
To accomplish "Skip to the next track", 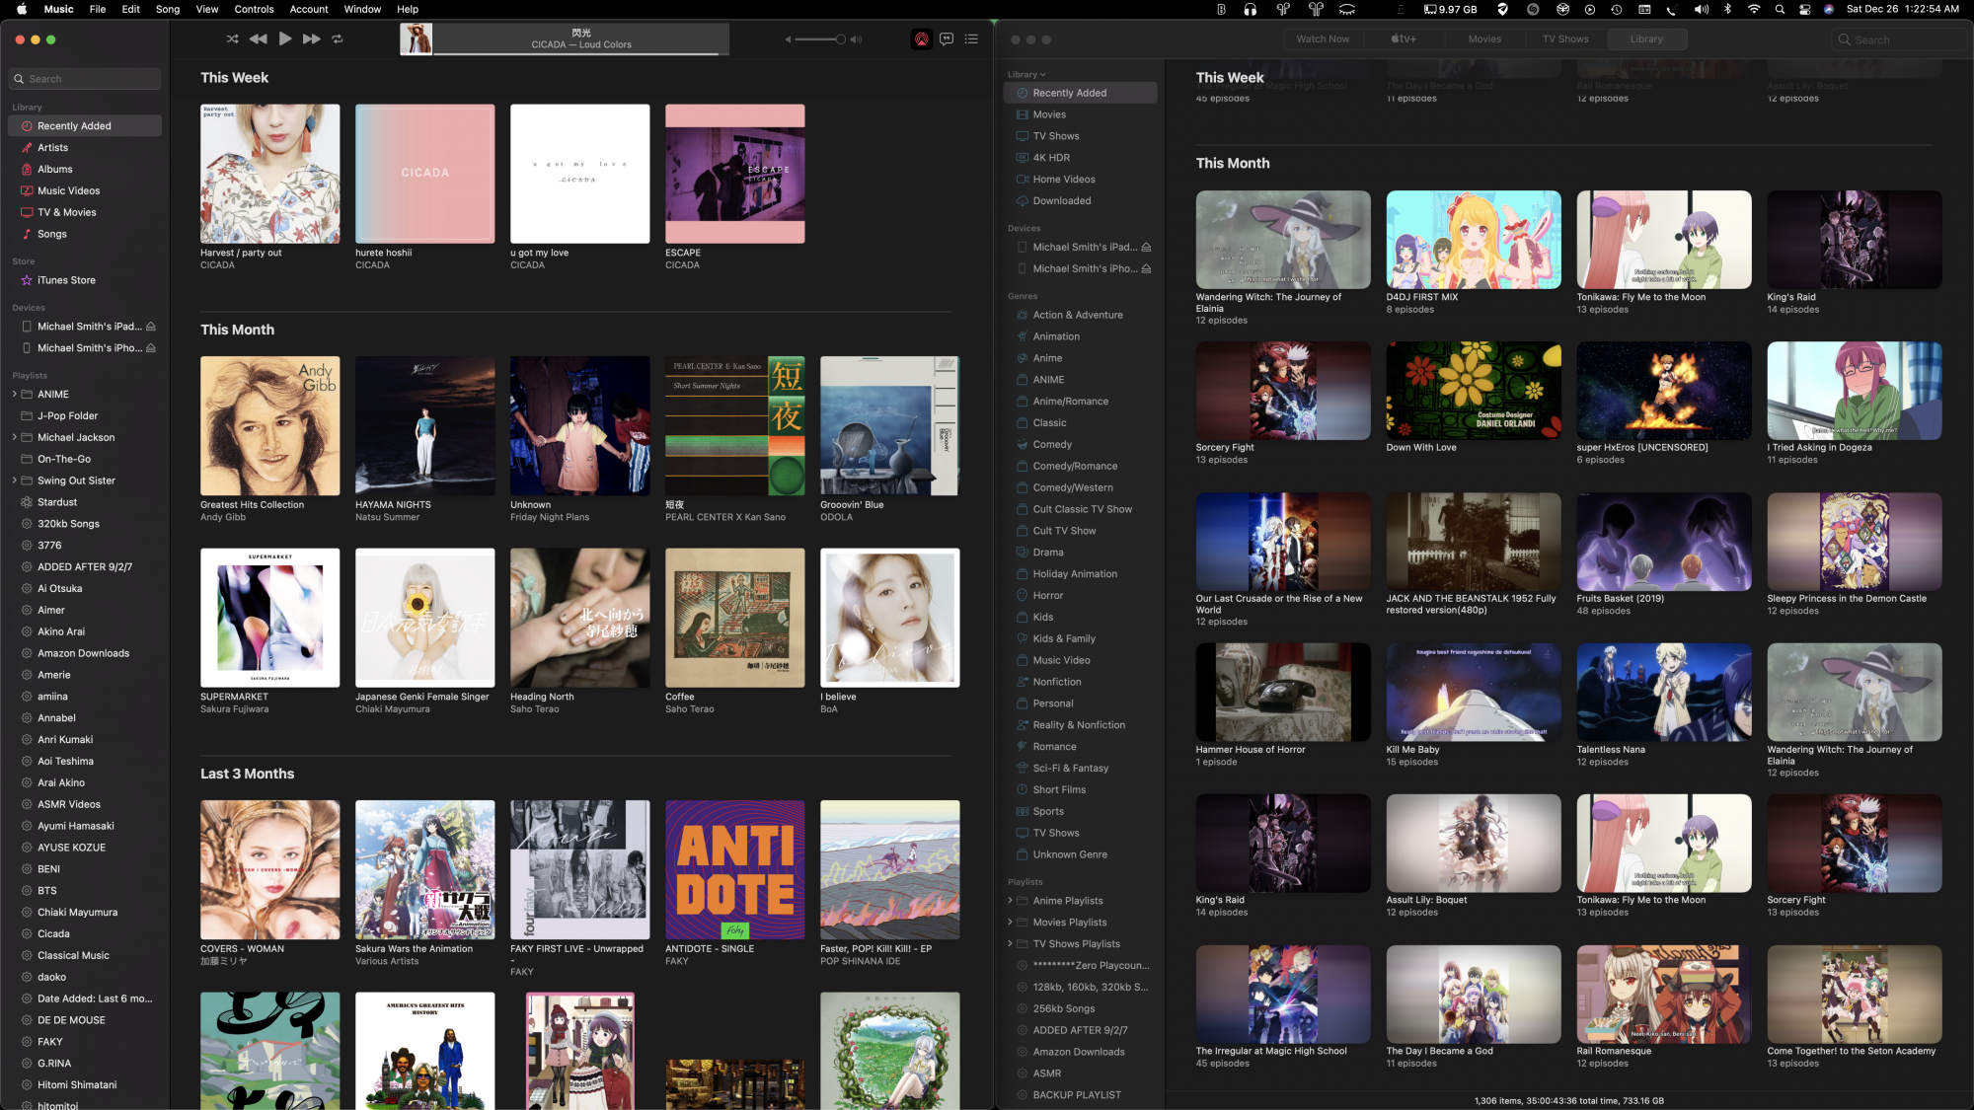I will click(x=312, y=39).
